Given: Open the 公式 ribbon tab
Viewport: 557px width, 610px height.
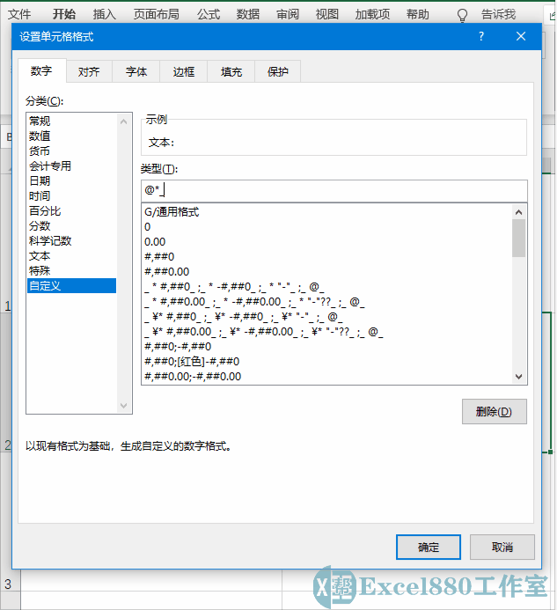Looking at the screenshot, I should 209,14.
